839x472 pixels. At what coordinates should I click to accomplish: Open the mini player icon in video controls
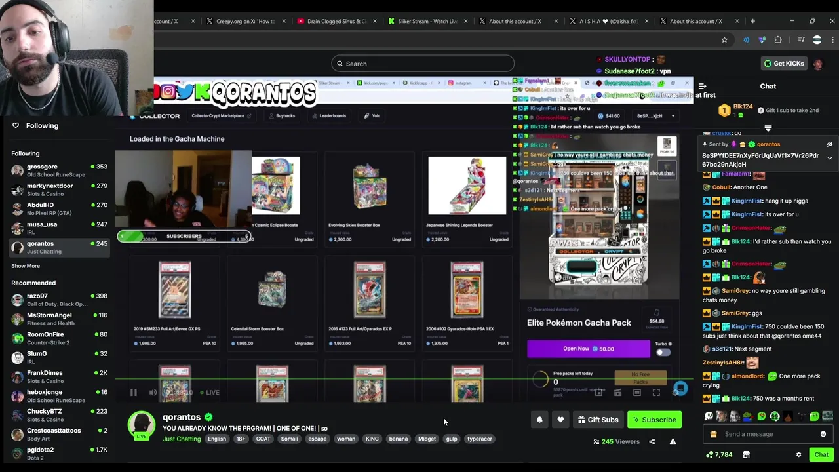pos(598,393)
